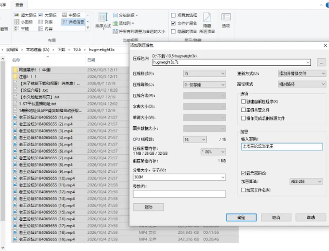Click the 选项 button in the archive dialog

point(148,207)
